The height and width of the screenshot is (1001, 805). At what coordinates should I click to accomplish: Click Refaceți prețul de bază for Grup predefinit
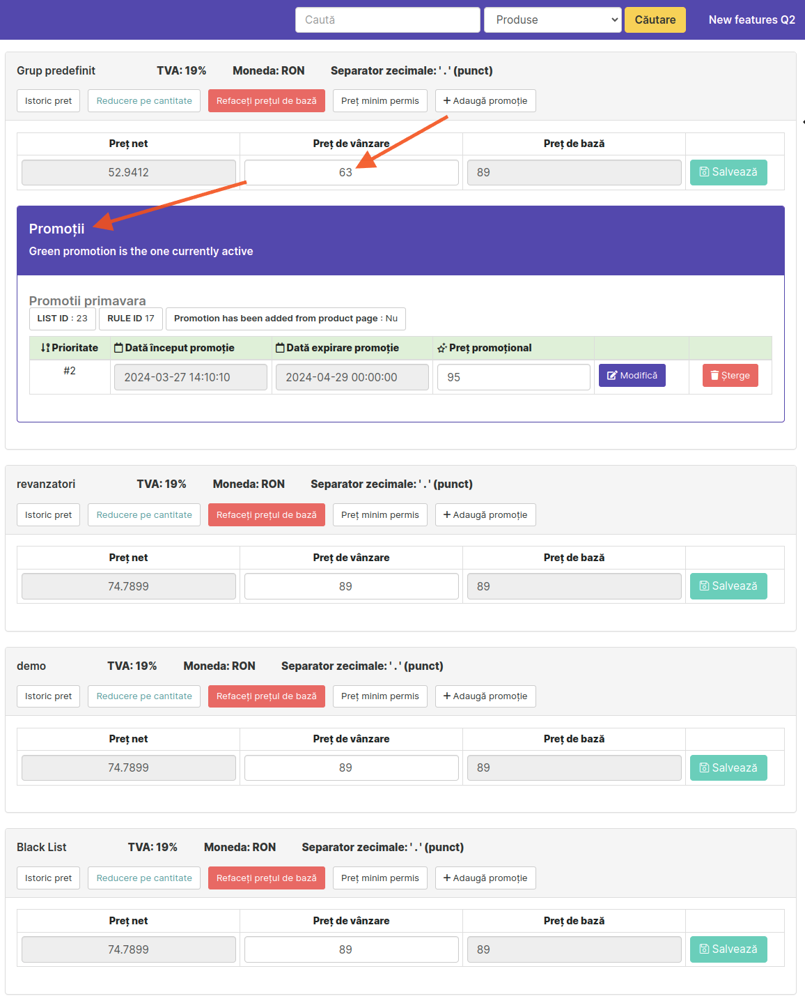tap(267, 101)
